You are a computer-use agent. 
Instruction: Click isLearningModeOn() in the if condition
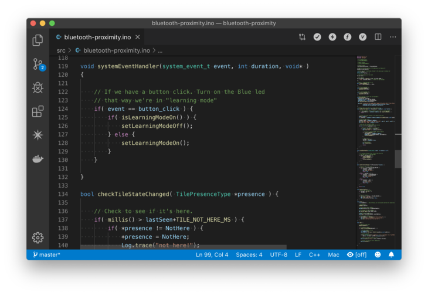point(152,117)
